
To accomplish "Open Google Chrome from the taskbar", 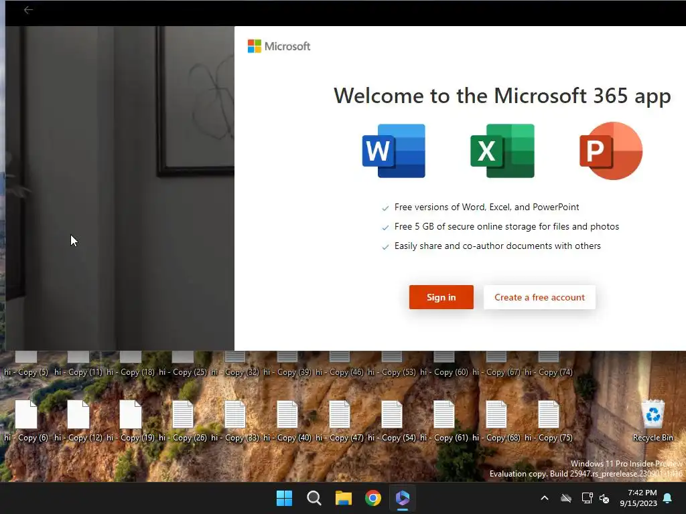I will pyautogui.click(x=373, y=498).
